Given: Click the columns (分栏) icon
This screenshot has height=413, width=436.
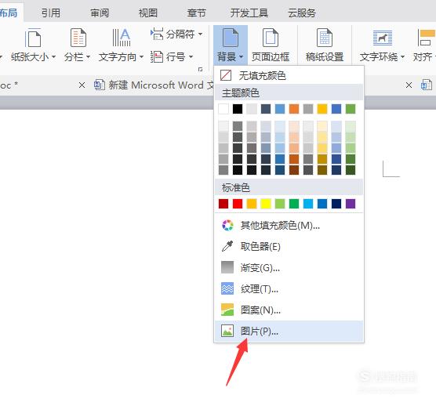Looking at the screenshot, I should 78,38.
